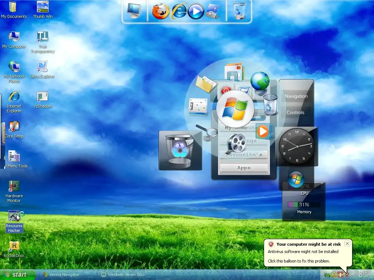Open the Start menu
The image size is (374, 280).
coord(17,275)
